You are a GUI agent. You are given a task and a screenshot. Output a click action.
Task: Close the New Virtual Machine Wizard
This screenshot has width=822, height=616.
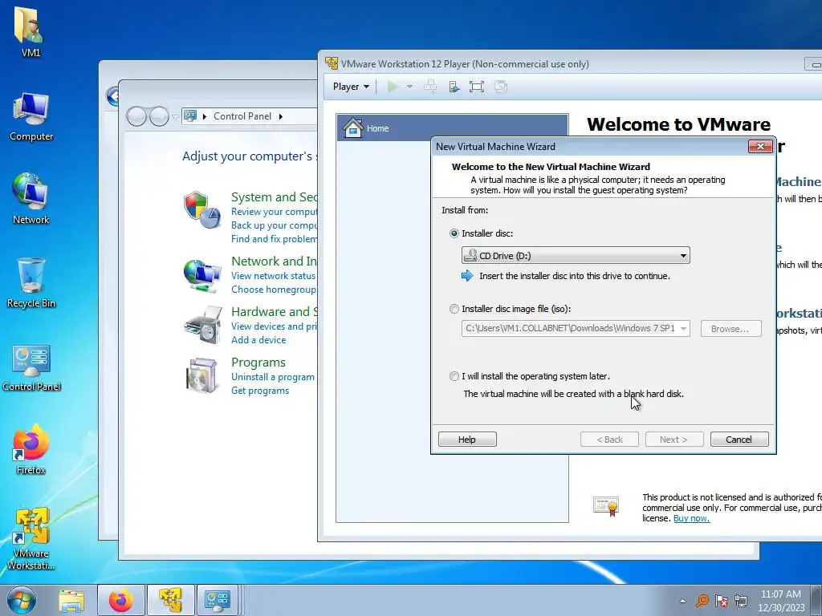[760, 146]
